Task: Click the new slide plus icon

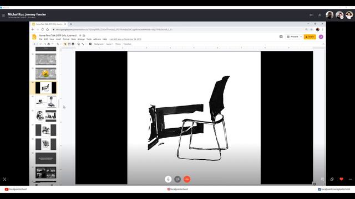Action: point(34,44)
